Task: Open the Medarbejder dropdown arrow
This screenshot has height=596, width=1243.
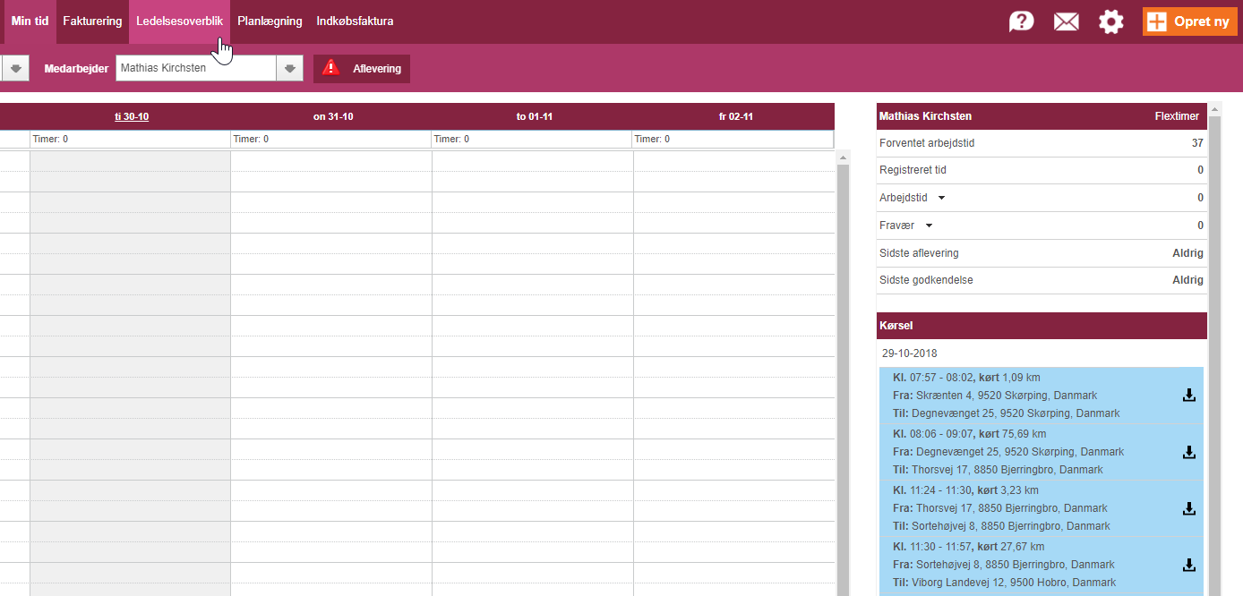Action: (x=289, y=69)
